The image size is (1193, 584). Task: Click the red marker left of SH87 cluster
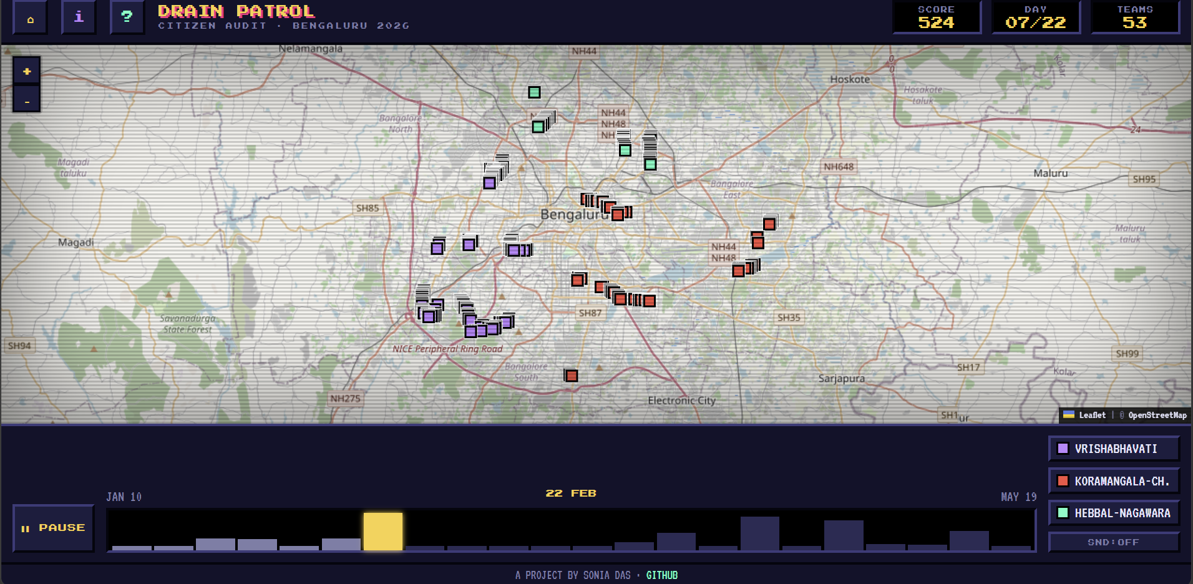click(578, 280)
